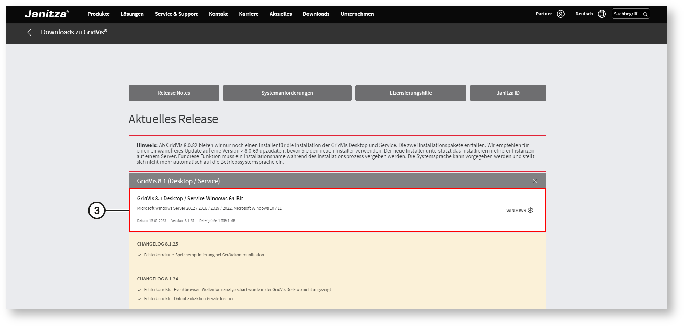Viewport: 684px width, 326px height.
Task: Click the search magnifier icon
Action: [x=645, y=14]
